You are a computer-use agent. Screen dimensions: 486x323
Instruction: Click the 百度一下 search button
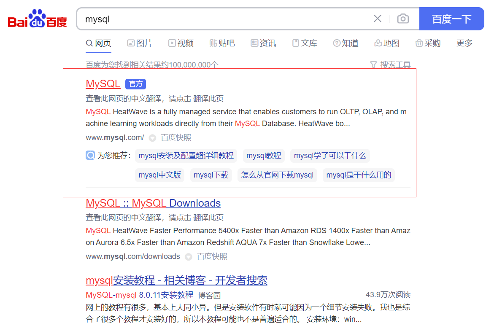[451, 19]
